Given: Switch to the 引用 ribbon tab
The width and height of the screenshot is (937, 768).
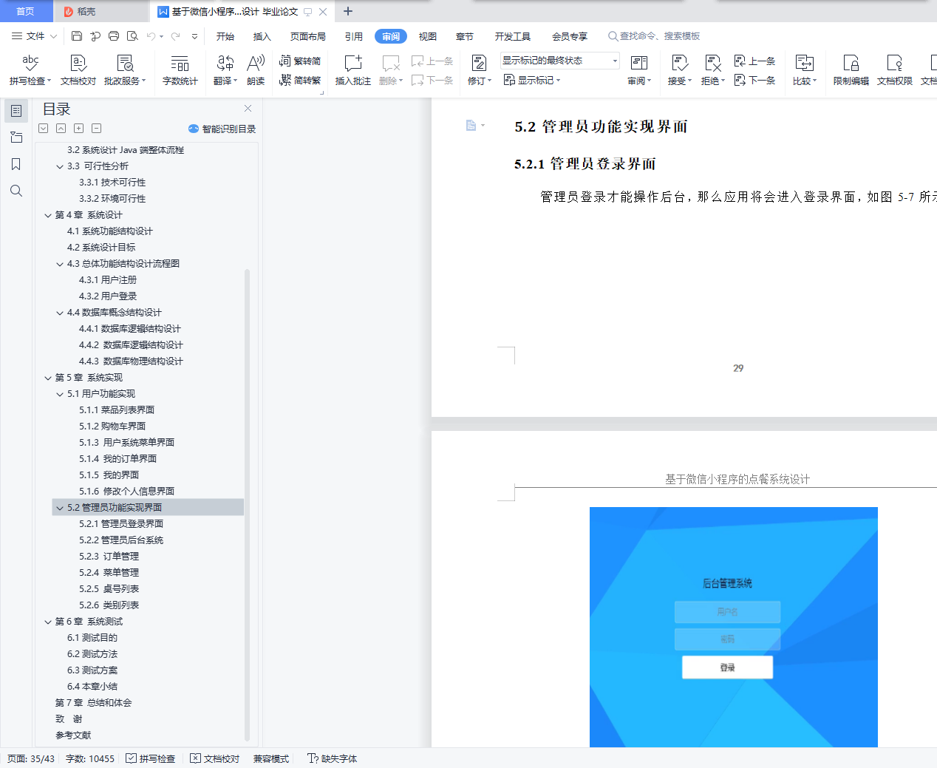Looking at the screenshot, I should pos(354,36).
